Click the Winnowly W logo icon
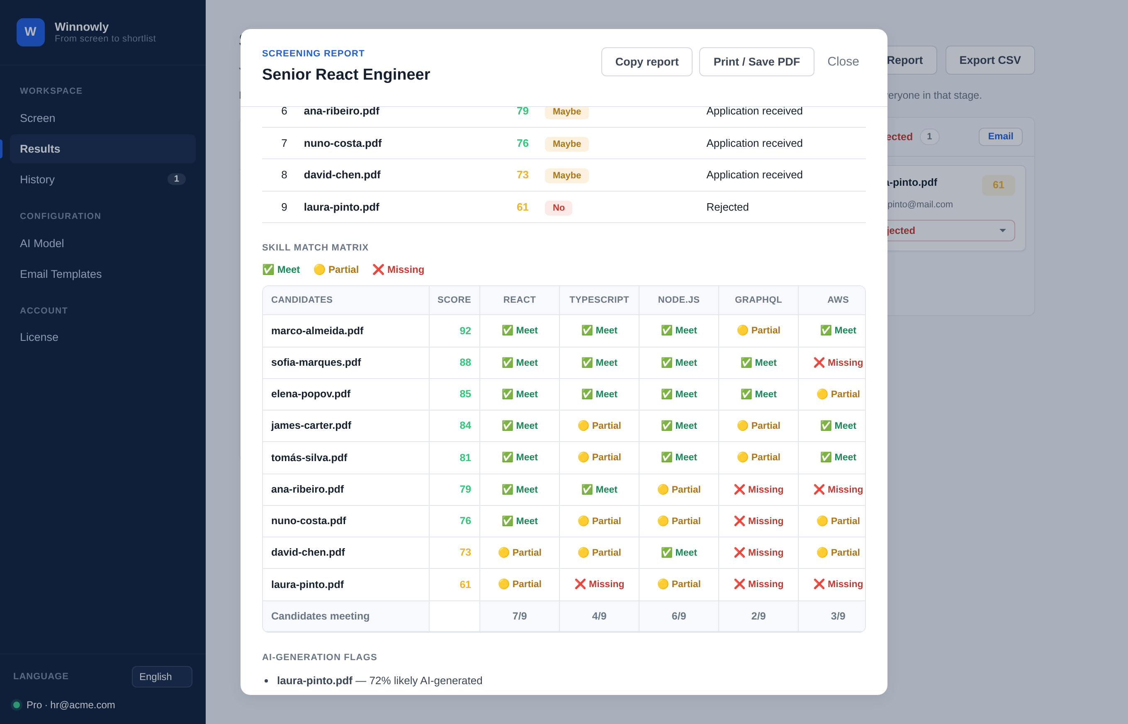This screenshot has height=724, width=1128. tap(31, 32)
